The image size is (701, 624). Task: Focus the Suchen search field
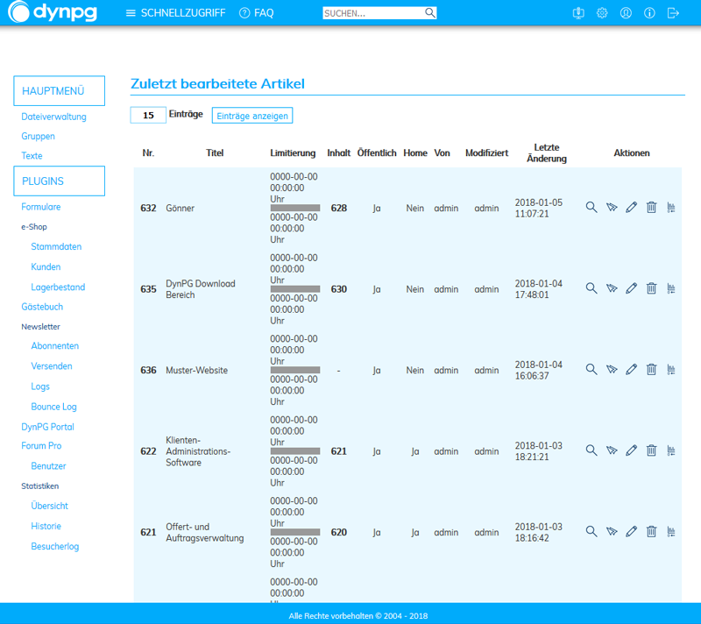click(373, 13)
